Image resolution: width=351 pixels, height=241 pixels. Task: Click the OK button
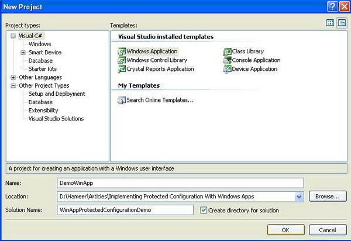[285, 230]
